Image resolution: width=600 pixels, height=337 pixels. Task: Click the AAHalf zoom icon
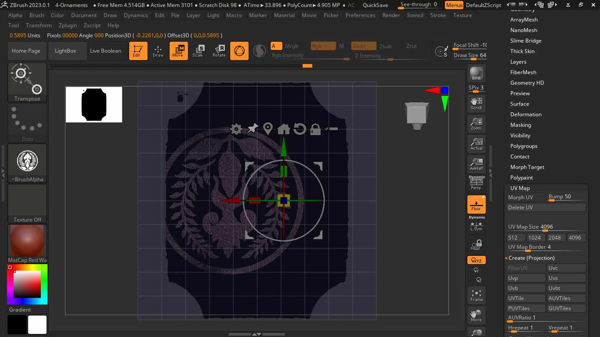[x=476, y=164]
